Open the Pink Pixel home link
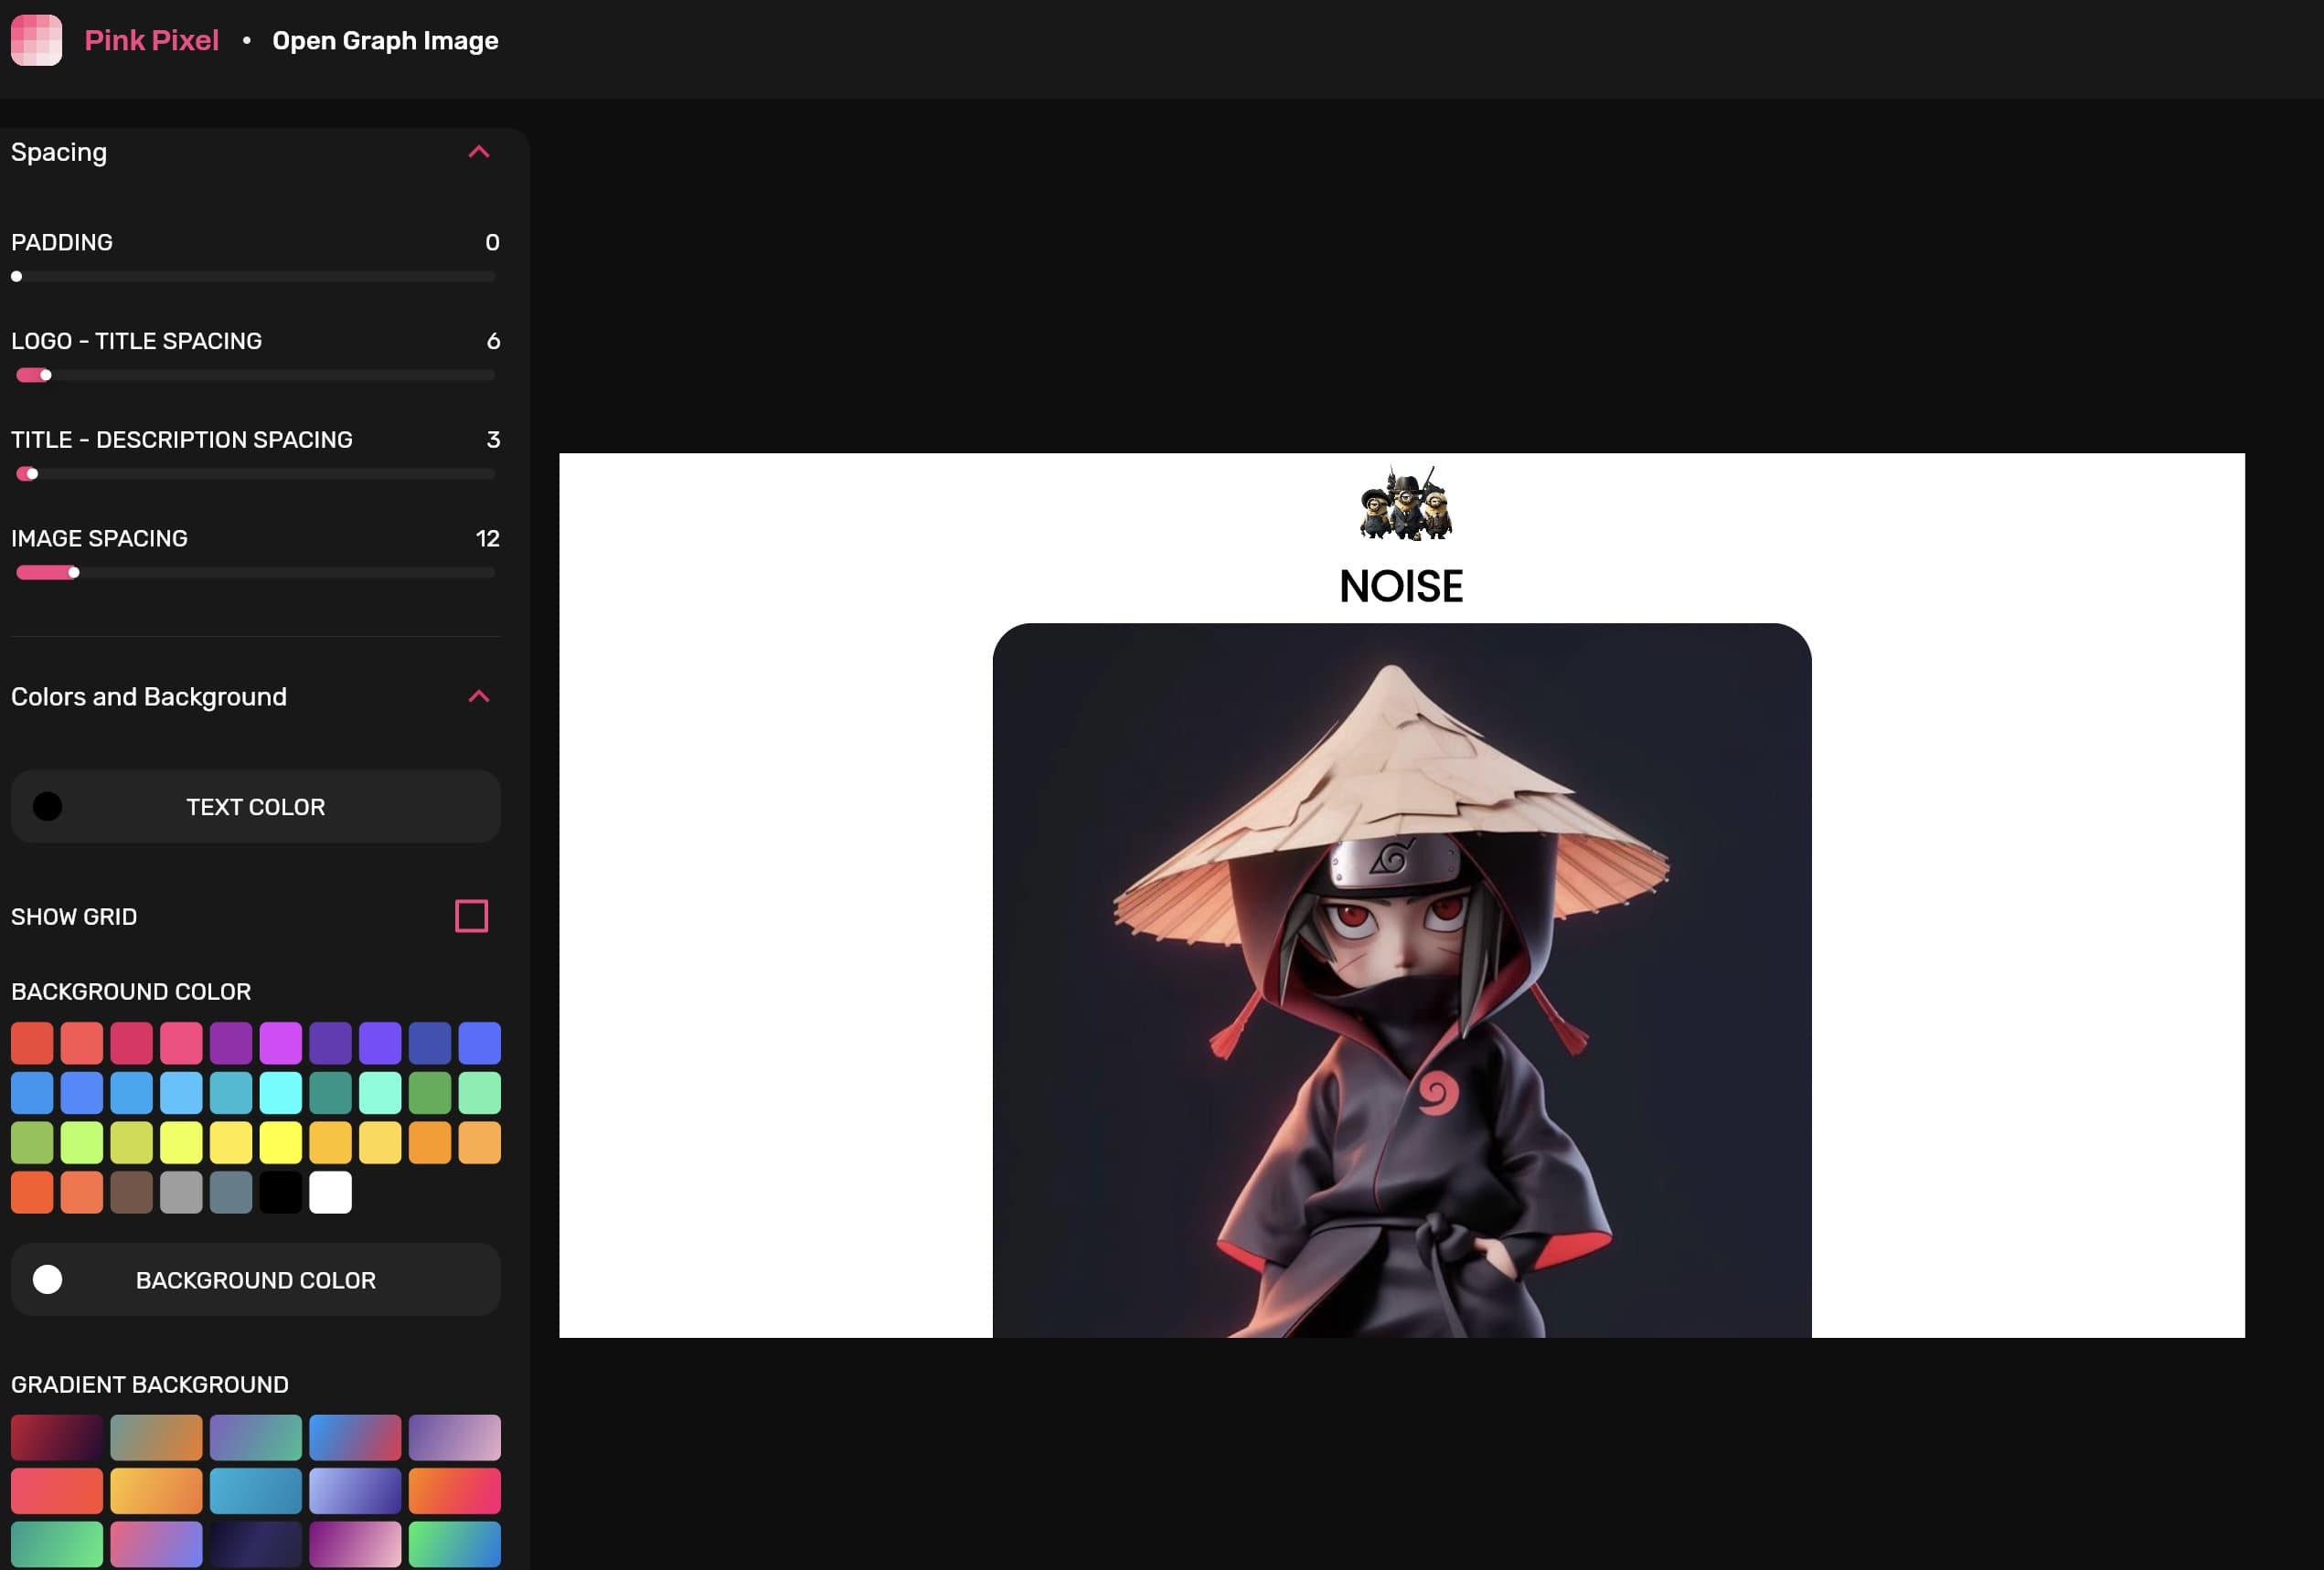Image resolution: width=2324 pixels, height=1570 pixels. (x=151, y=40)
